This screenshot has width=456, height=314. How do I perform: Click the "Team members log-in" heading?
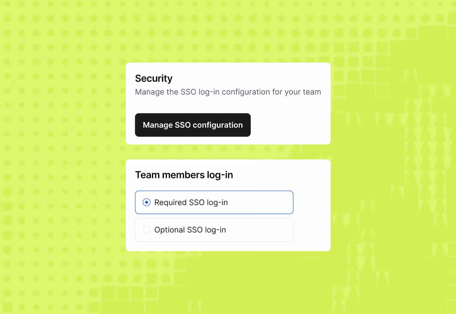[184, 175]
